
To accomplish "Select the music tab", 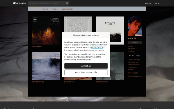I will click(35, 9).
